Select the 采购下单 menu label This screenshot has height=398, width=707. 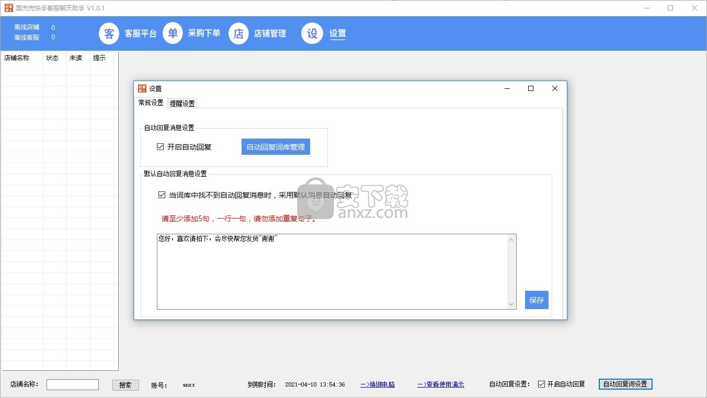pos(204,33)
